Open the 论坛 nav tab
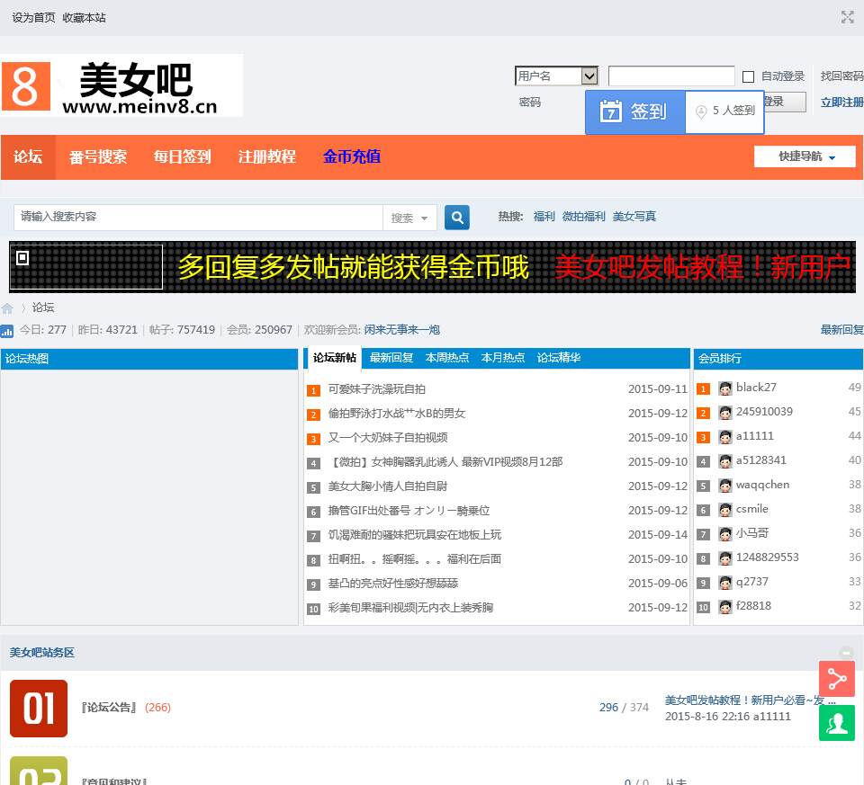Image resolution: width=864 pixels, height=785 pixels. coord(28,156)
